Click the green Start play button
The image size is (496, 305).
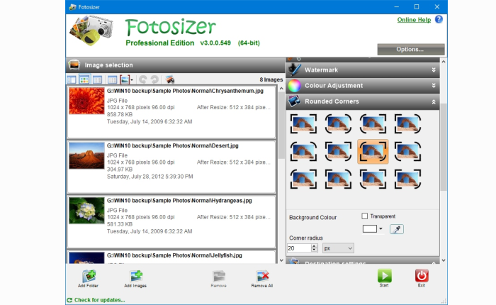coord(384,275)
